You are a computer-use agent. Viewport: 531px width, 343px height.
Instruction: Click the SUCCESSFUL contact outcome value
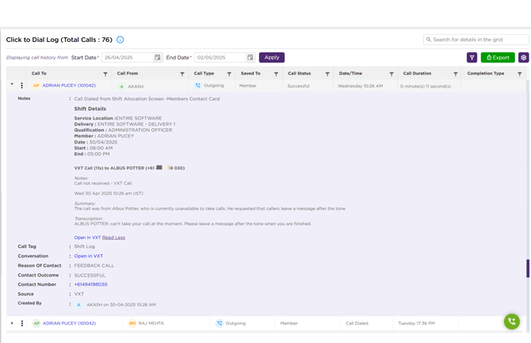click(90, 276)
